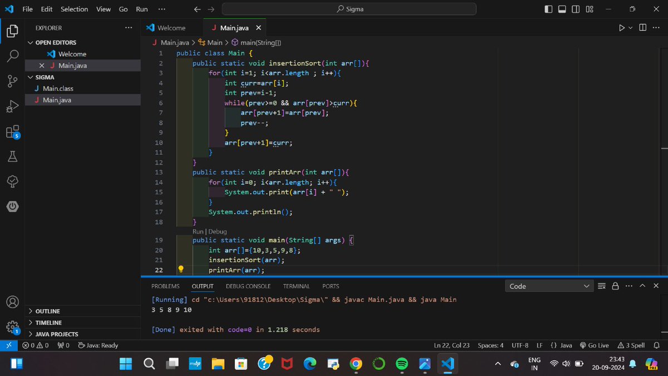Open the File menu
668x376 pixels.
tap(27, 9)
